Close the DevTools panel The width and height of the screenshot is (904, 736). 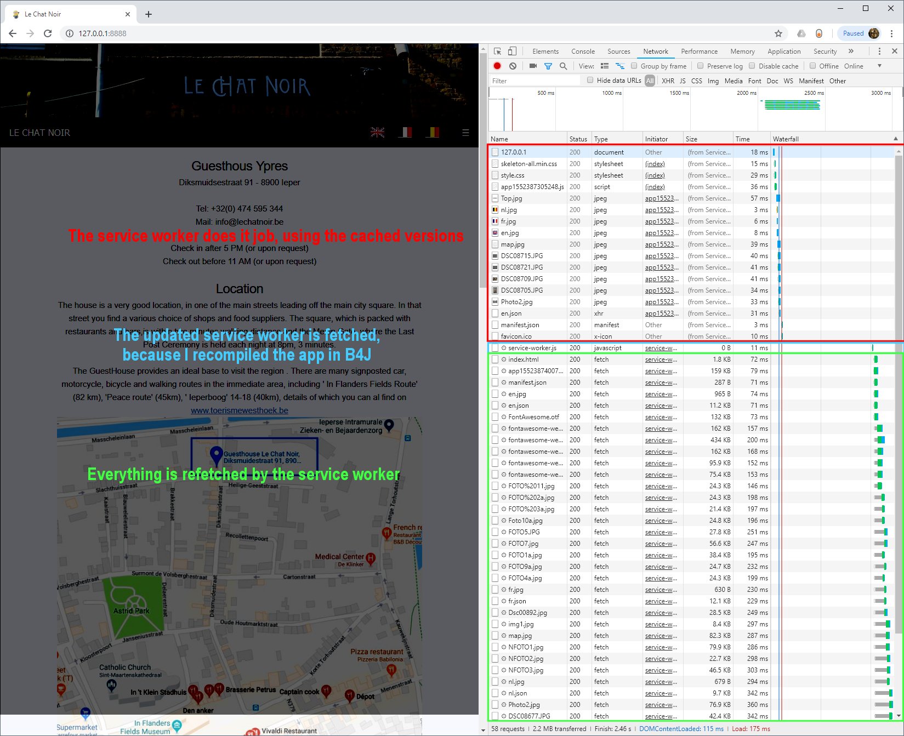tap(895, 51)
